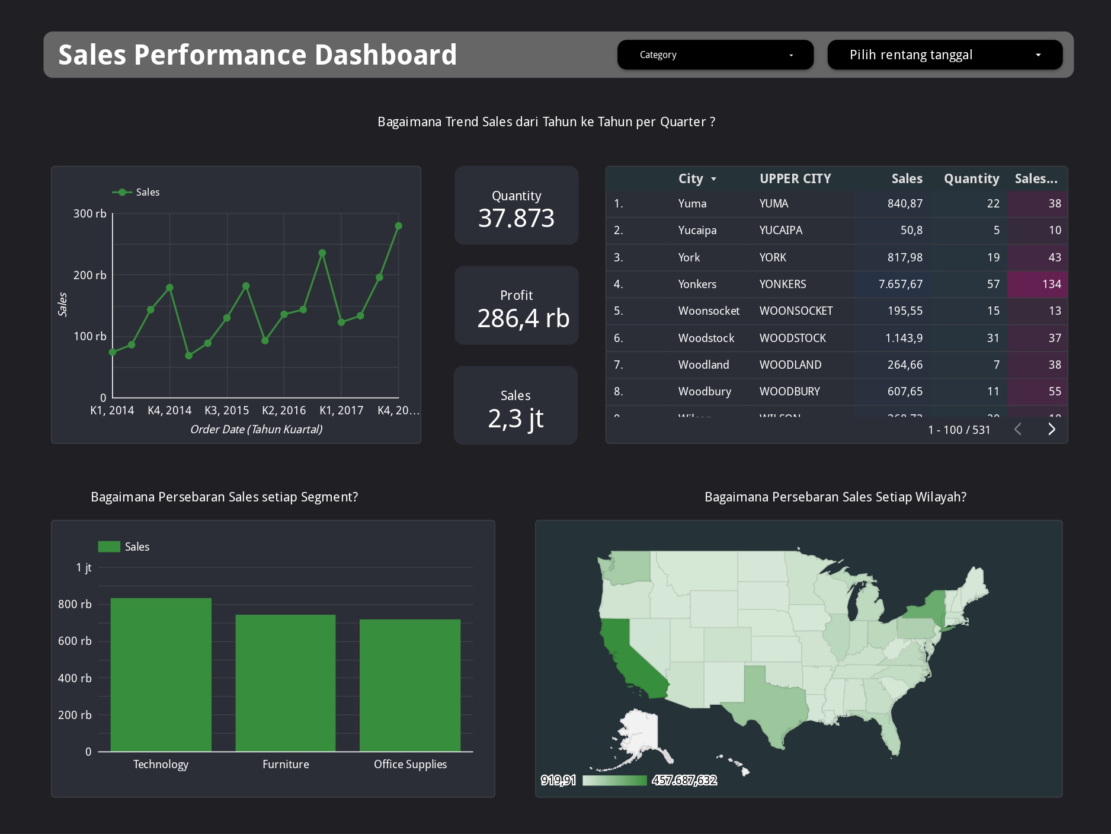Click the Sales legend swatch in bar chart
1111x834 pixels.
point(109,547)
